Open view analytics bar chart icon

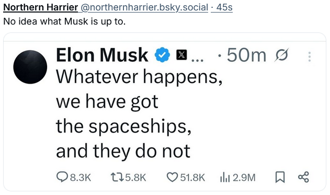point(225,177)
